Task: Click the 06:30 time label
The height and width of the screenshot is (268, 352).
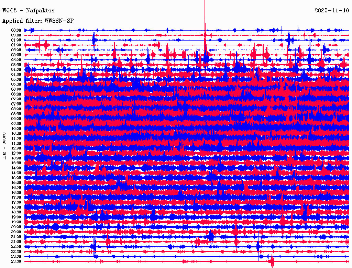Action: [x=16, y=94]
